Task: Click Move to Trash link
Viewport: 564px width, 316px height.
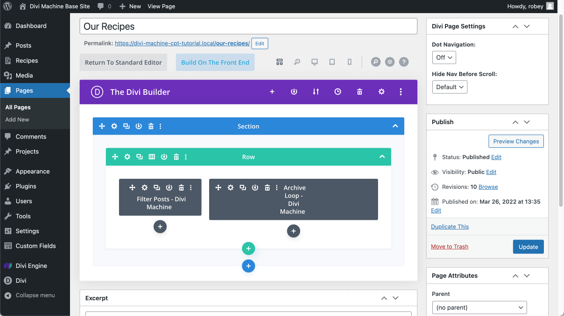Action: point(450,247)
